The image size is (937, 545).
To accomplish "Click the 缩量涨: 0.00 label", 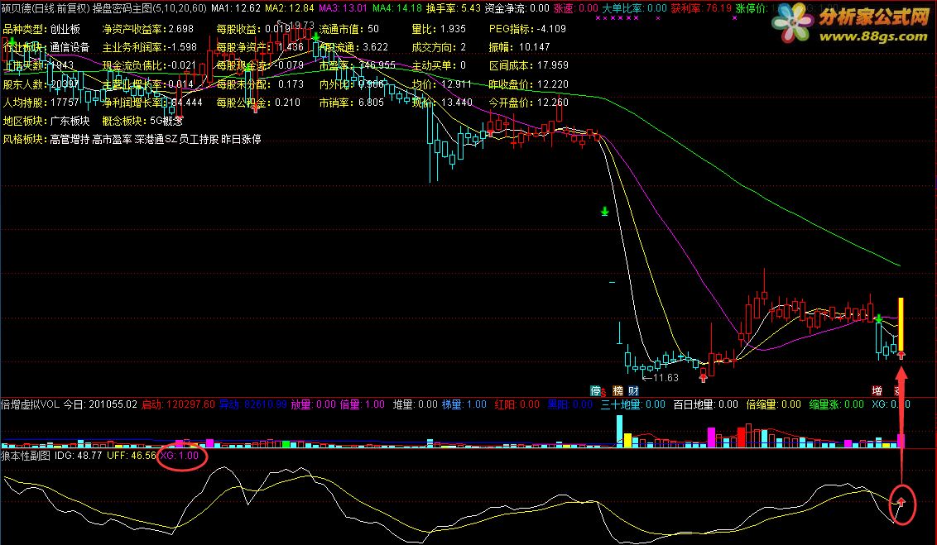I will [837, 404].
